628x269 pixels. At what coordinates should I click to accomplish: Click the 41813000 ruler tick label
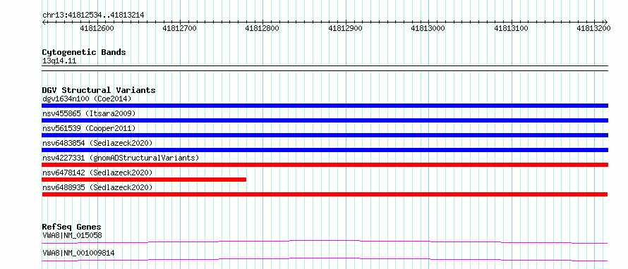click(428, 28)
